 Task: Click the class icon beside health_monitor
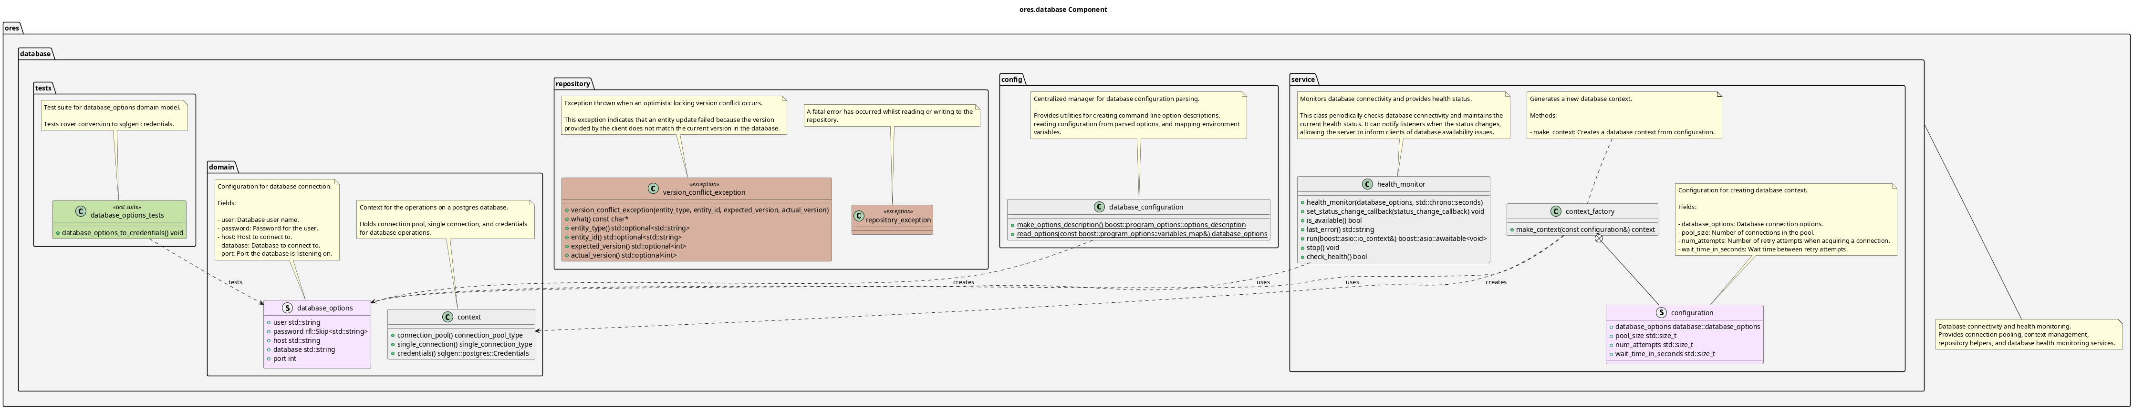pos(1367,184)
